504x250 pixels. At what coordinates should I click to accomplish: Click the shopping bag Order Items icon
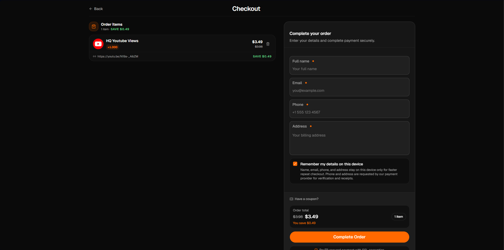click(x=94, y=26)
